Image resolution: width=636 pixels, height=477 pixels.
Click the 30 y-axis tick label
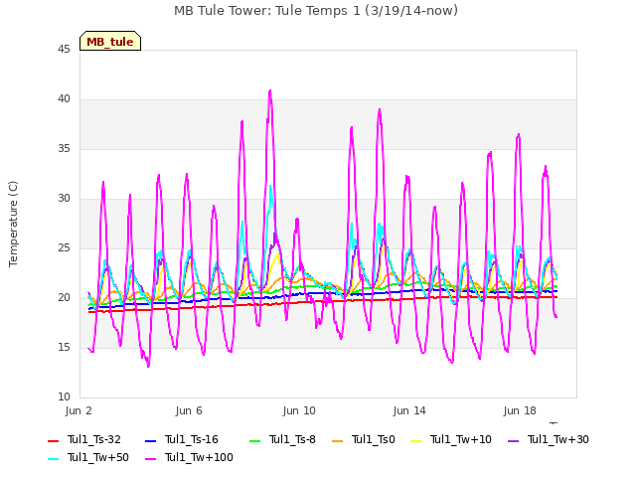[x=64, y=199]
